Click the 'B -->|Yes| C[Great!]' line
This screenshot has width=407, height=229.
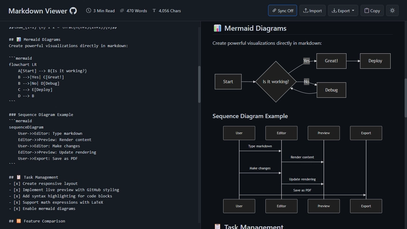click(x=41, y=77)
